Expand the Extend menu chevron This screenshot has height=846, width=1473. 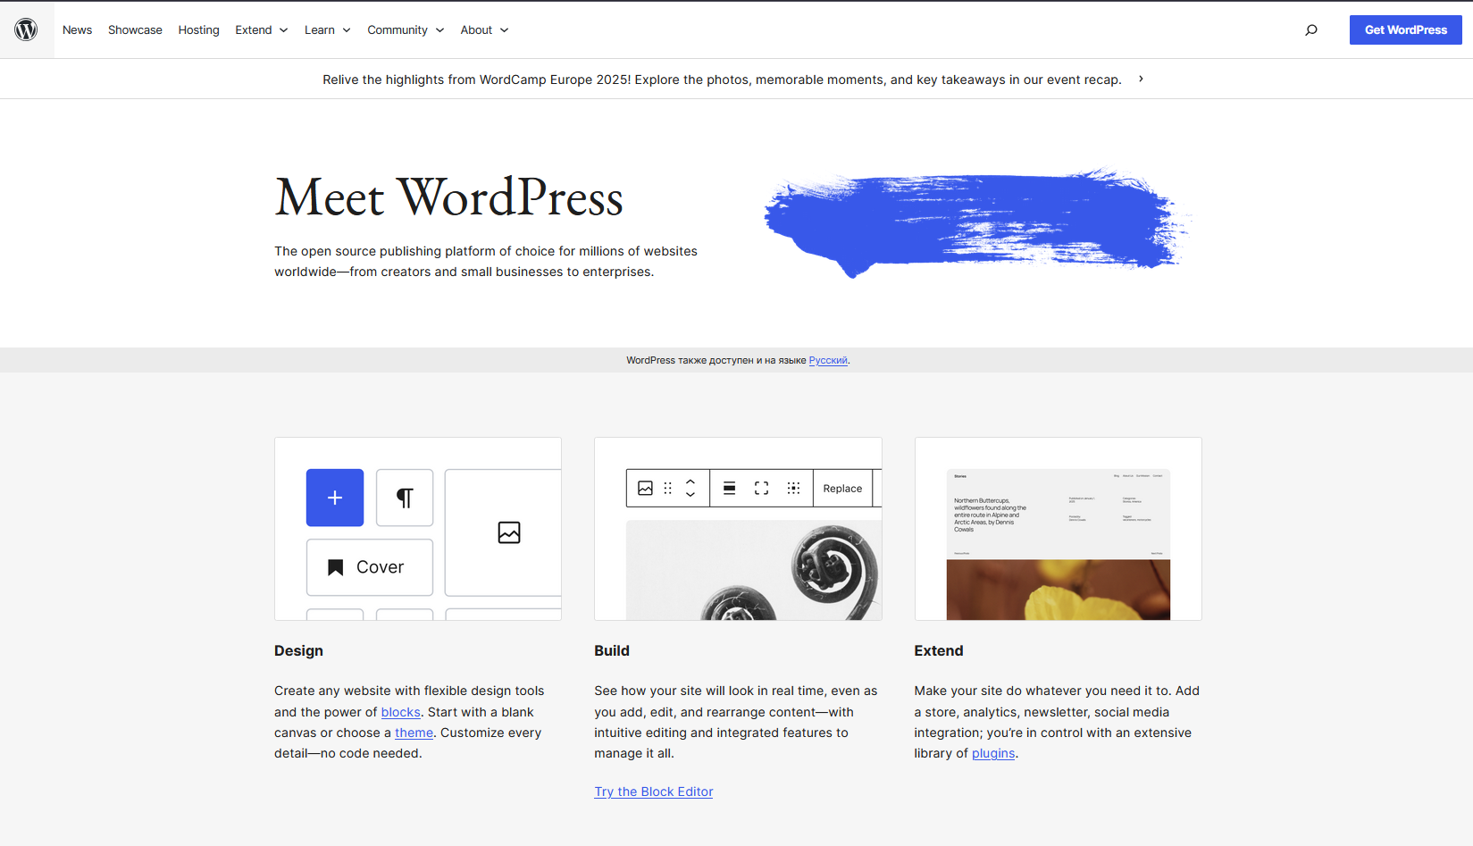tap(284, 30)
